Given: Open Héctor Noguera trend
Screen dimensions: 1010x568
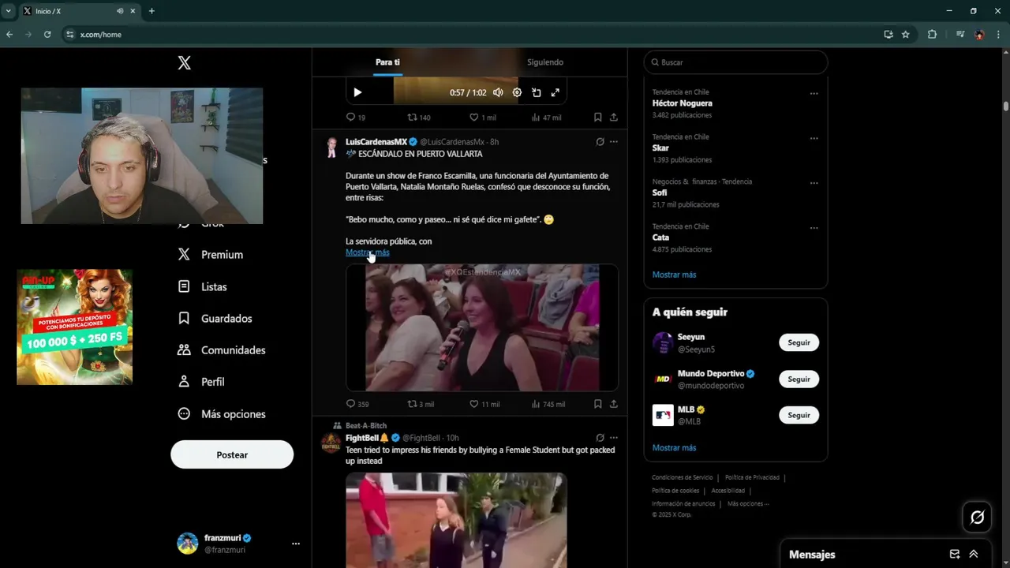Looking at the screenshot, I should (x=682, y=103).
